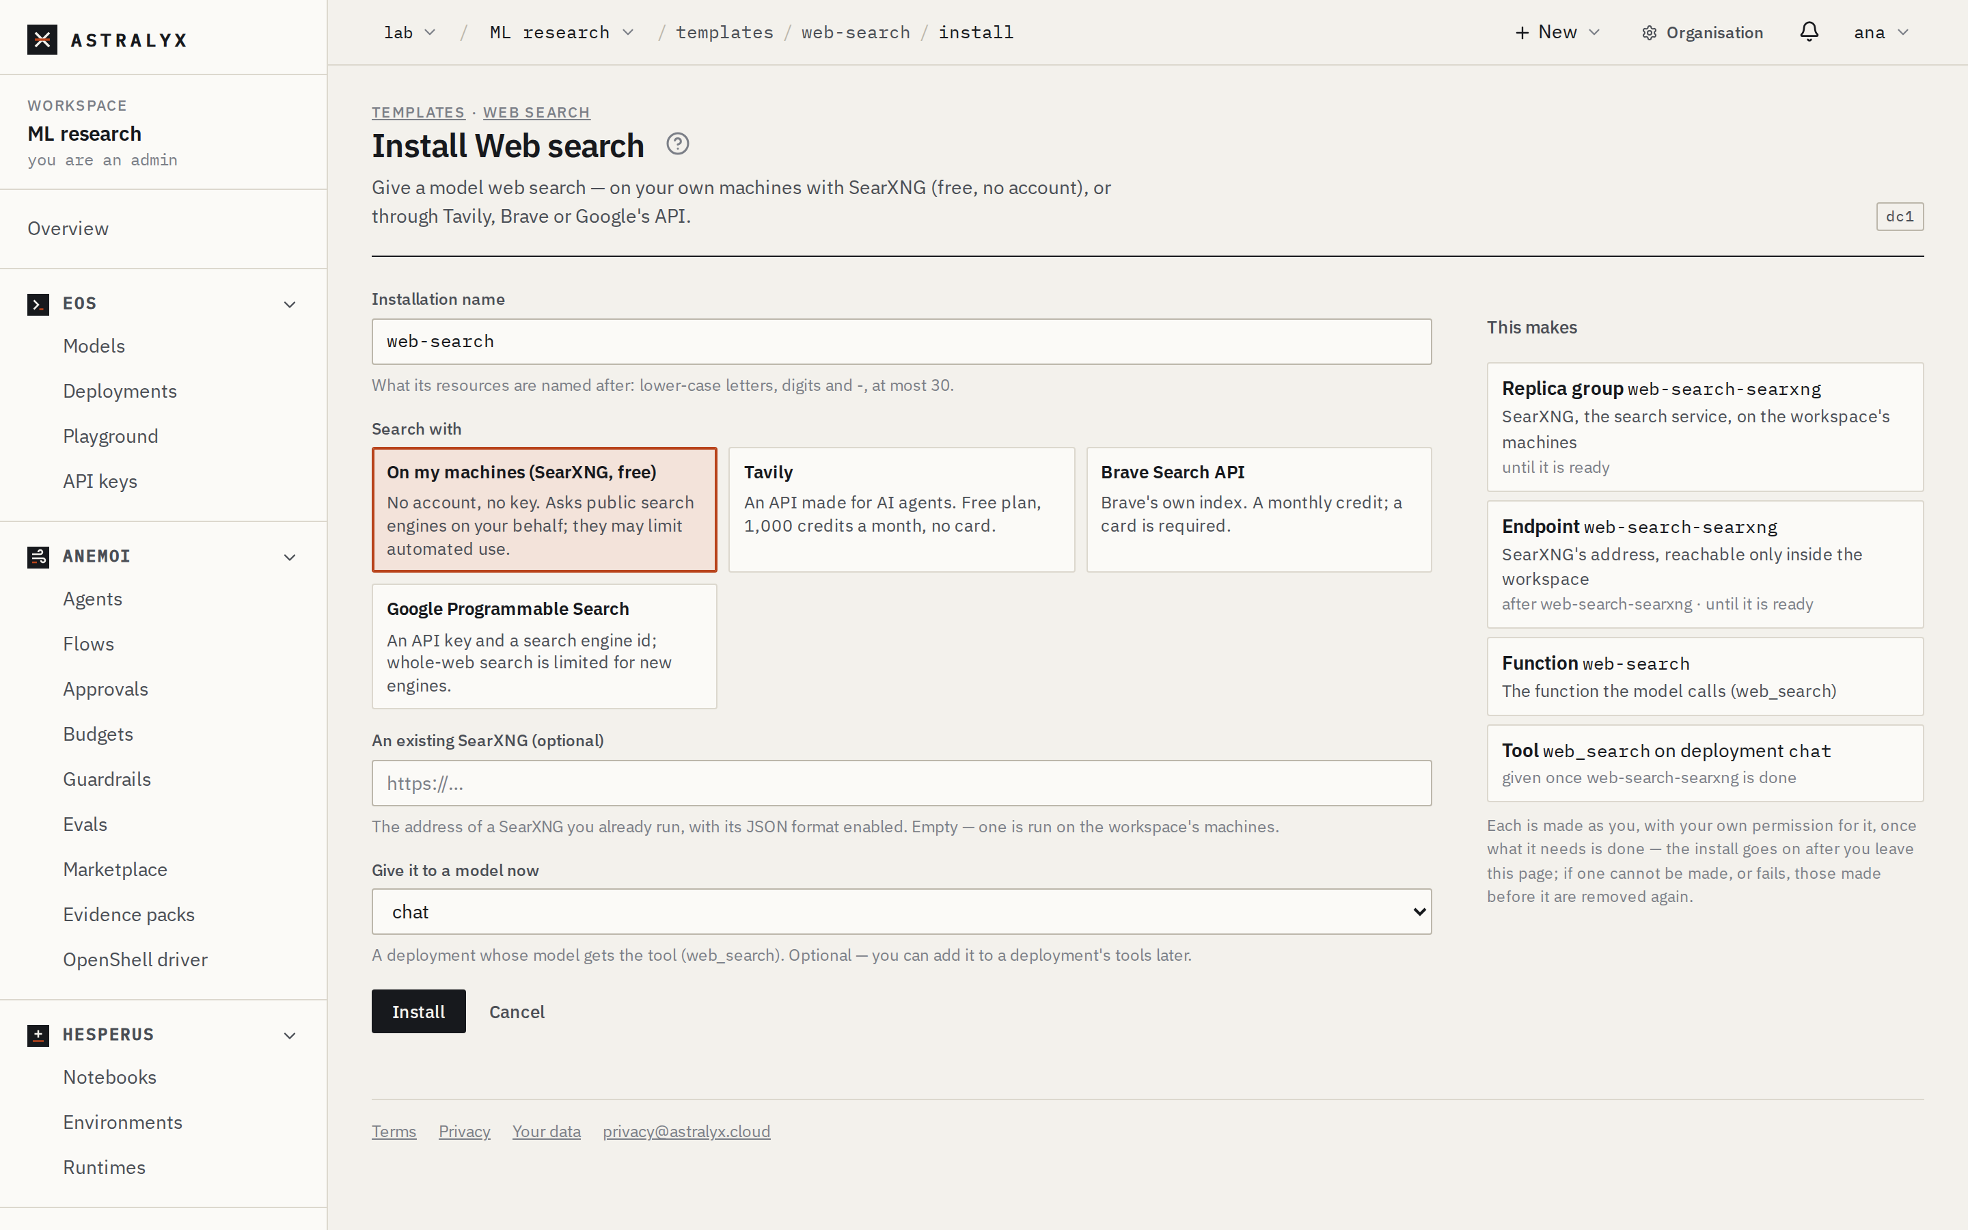Open the Your data footer link

pyautogui.click(x=547, y=1132)
